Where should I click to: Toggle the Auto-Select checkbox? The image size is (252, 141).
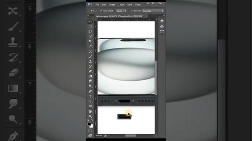pyautogui.click(x=101, y=11)
